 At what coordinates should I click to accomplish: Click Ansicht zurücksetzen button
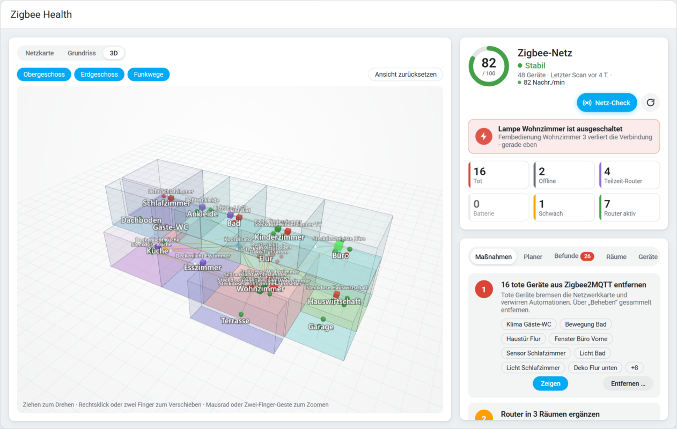pyautogui.click(x=406, y=75)
